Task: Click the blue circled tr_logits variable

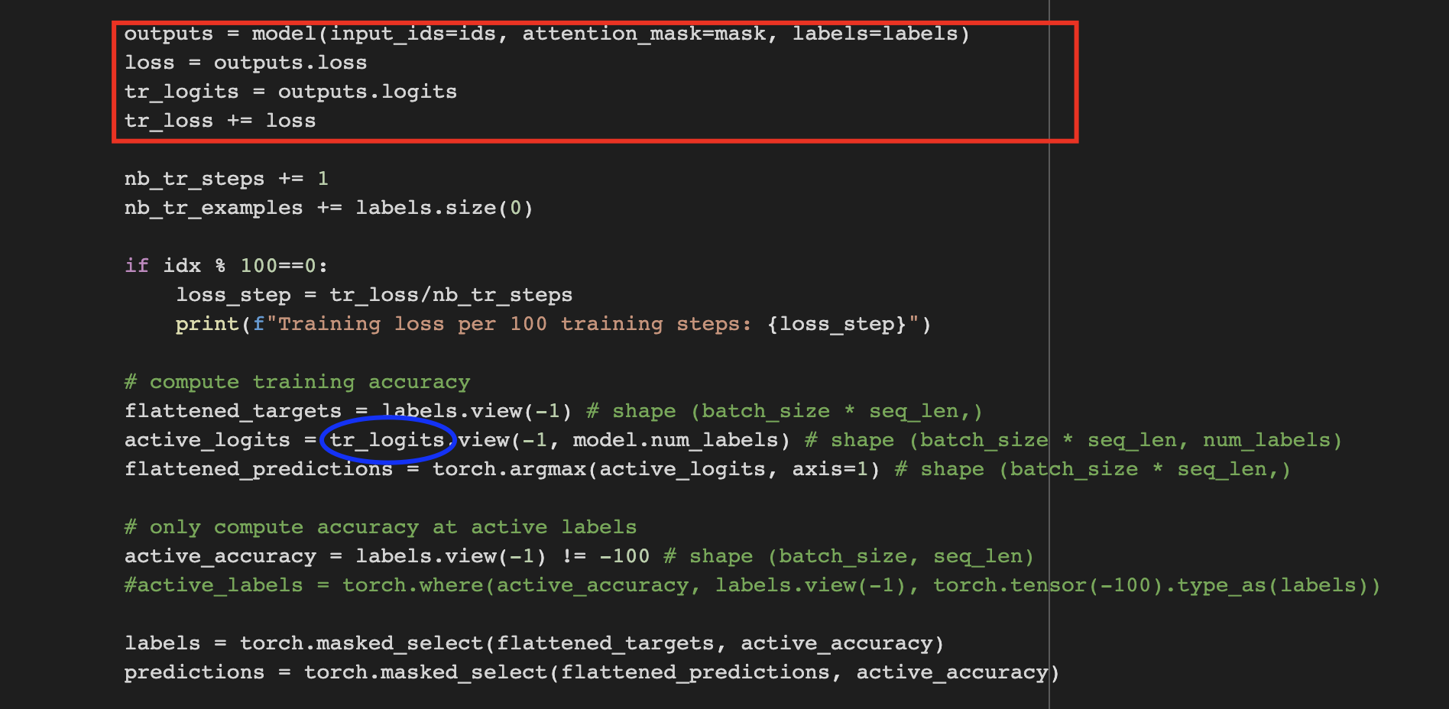Action: point(387,441)
